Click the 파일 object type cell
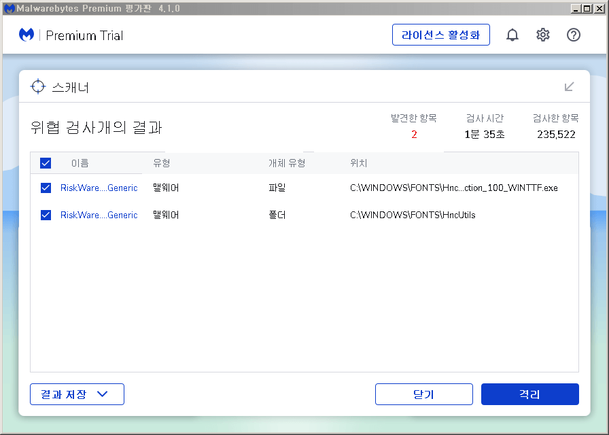Screen dimensions: 609x435 point(277,188)
